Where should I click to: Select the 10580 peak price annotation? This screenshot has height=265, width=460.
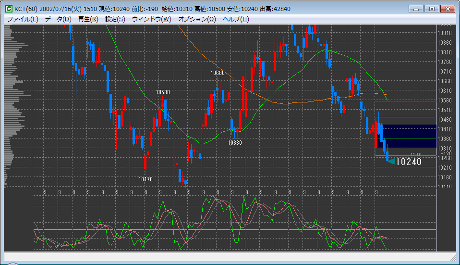tap(163, 92)
